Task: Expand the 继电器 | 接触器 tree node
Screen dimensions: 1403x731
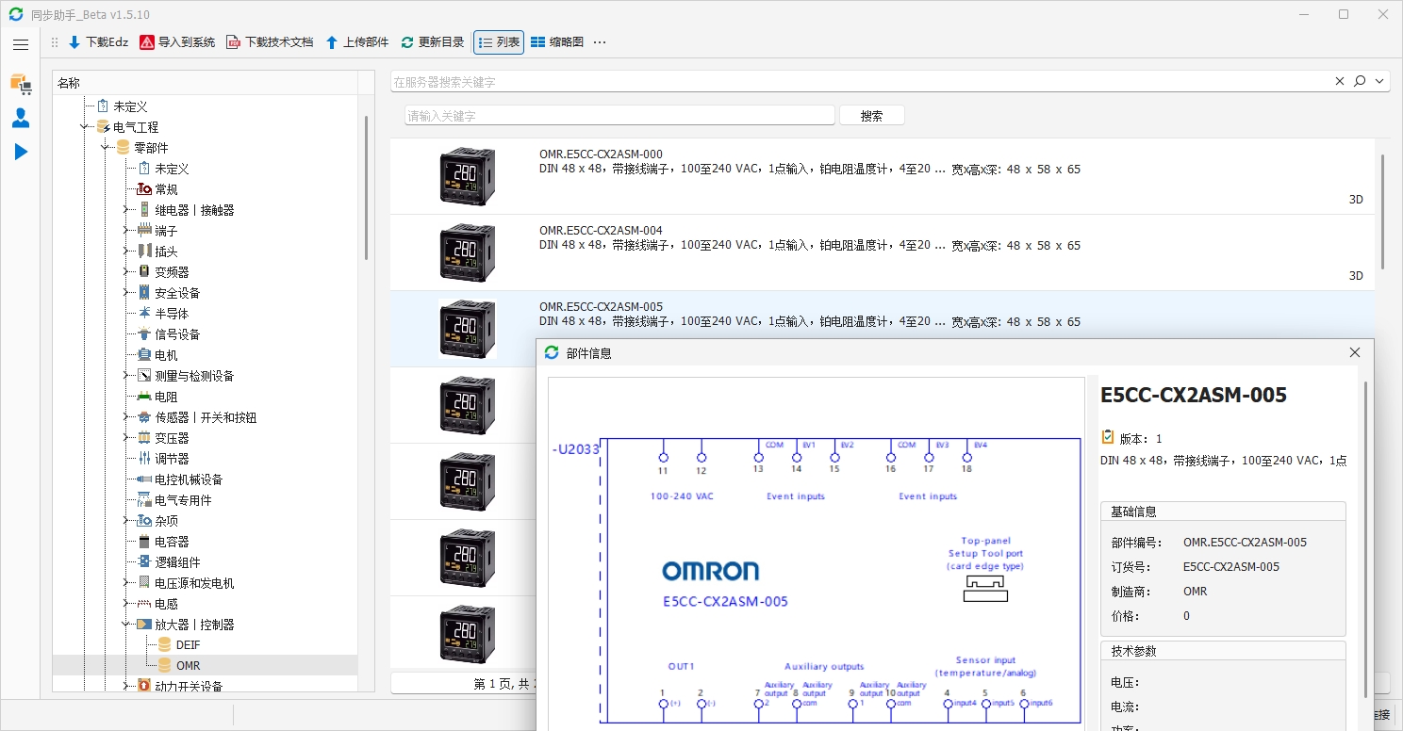Action: point(125,210)
